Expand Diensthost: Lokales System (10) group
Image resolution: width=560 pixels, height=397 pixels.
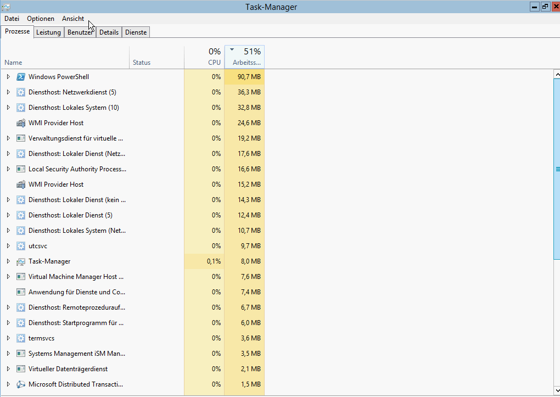click(x=8, y=107)
